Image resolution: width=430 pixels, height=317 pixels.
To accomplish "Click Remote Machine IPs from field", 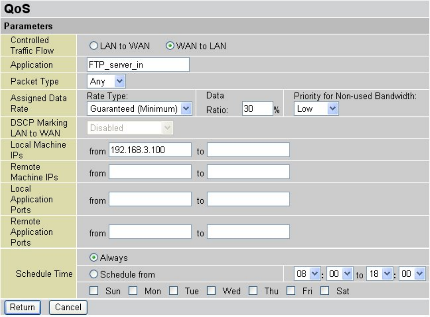I will [150, 172].
